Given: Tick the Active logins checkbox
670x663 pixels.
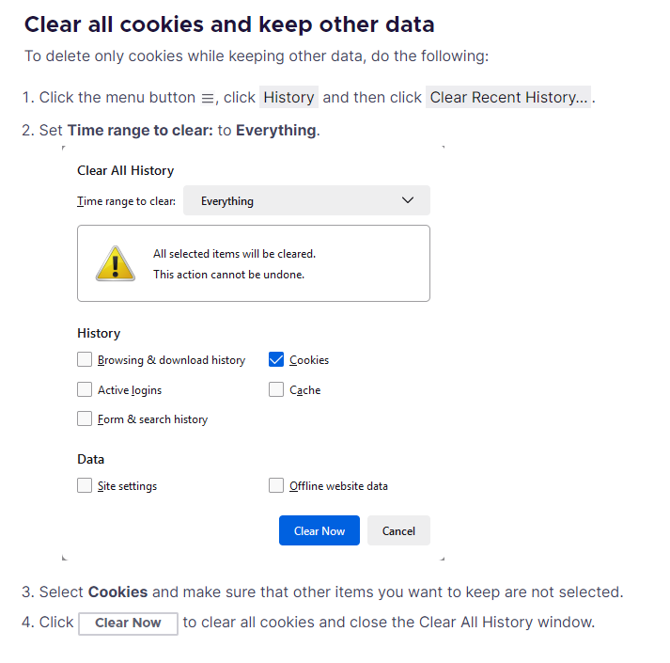Looking at the screenshot, I should pos(85,389).
